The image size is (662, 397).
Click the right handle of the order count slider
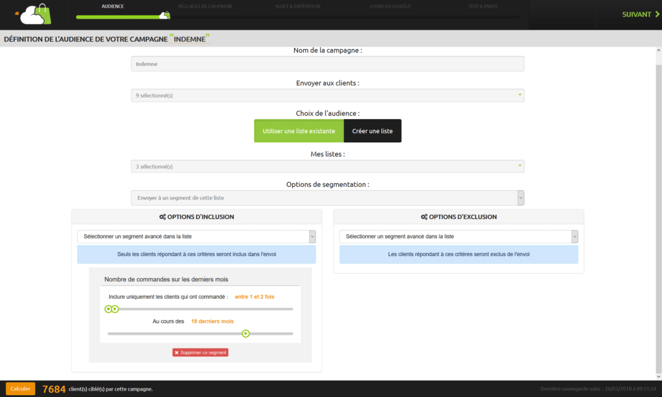click(115, 309)
